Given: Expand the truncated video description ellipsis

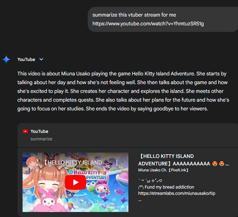Looking at the screenshot, I should [x=140, y=201].
